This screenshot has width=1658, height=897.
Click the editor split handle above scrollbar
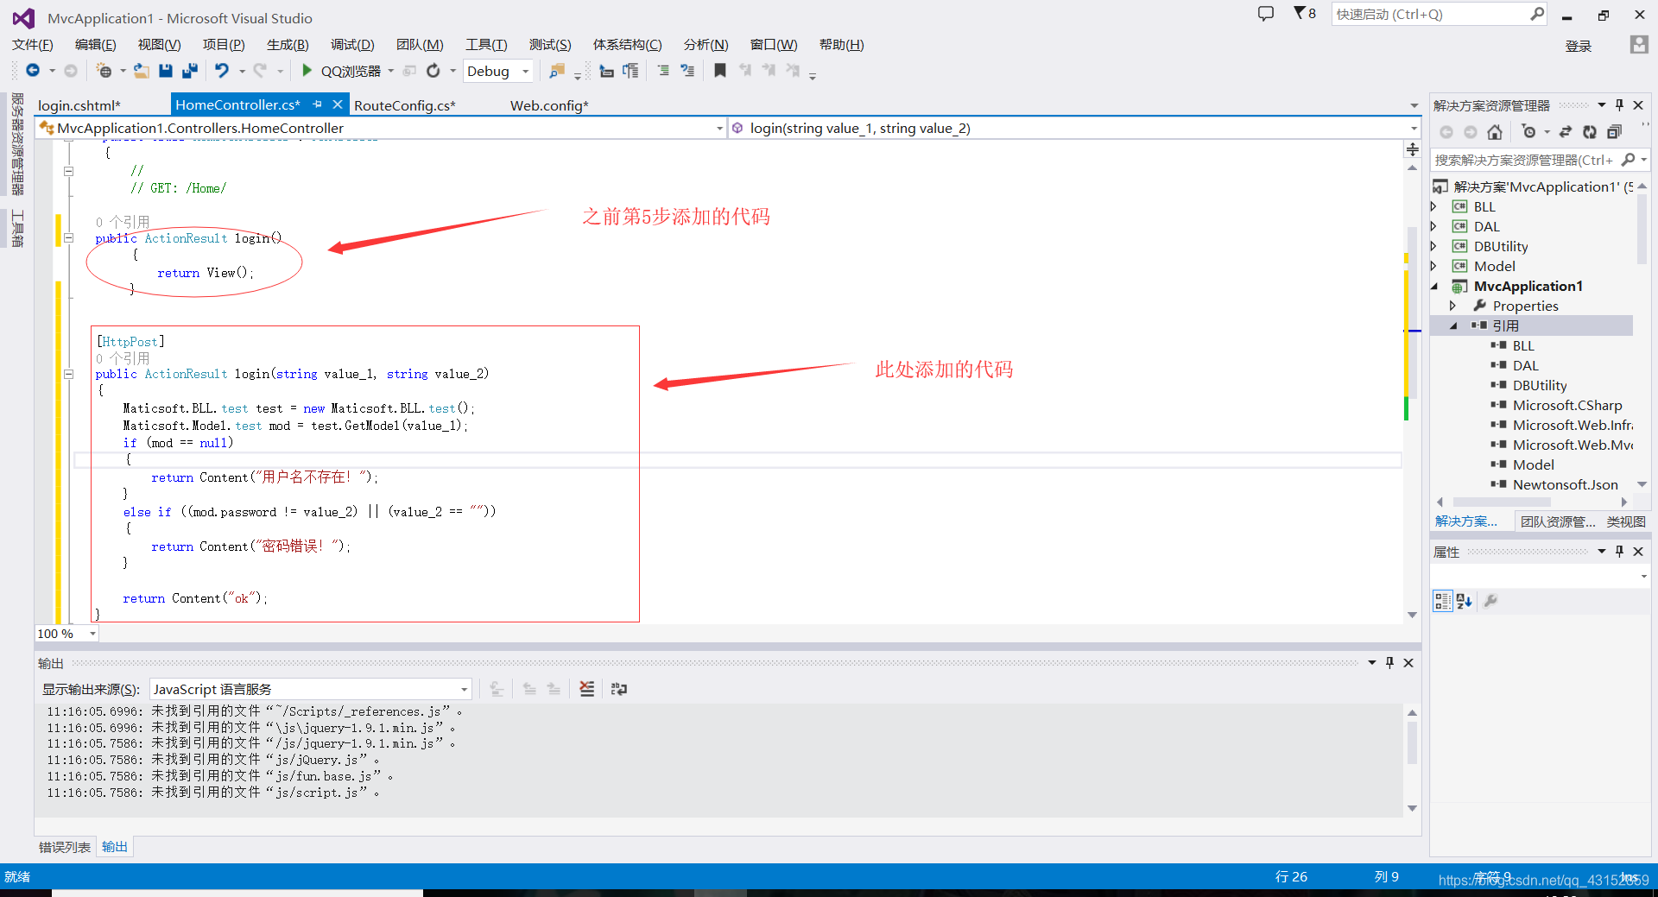(x=1413, y=149)
